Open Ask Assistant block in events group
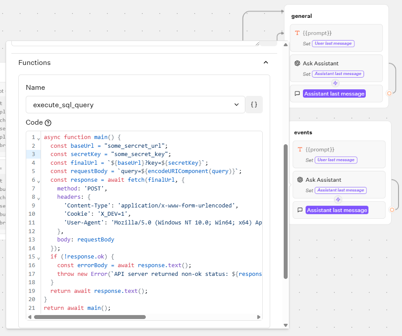This screenshot has width=402, height=336. pos(339,184)
